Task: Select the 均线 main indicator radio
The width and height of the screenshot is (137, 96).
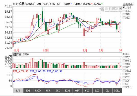Action: coord(124,8)
